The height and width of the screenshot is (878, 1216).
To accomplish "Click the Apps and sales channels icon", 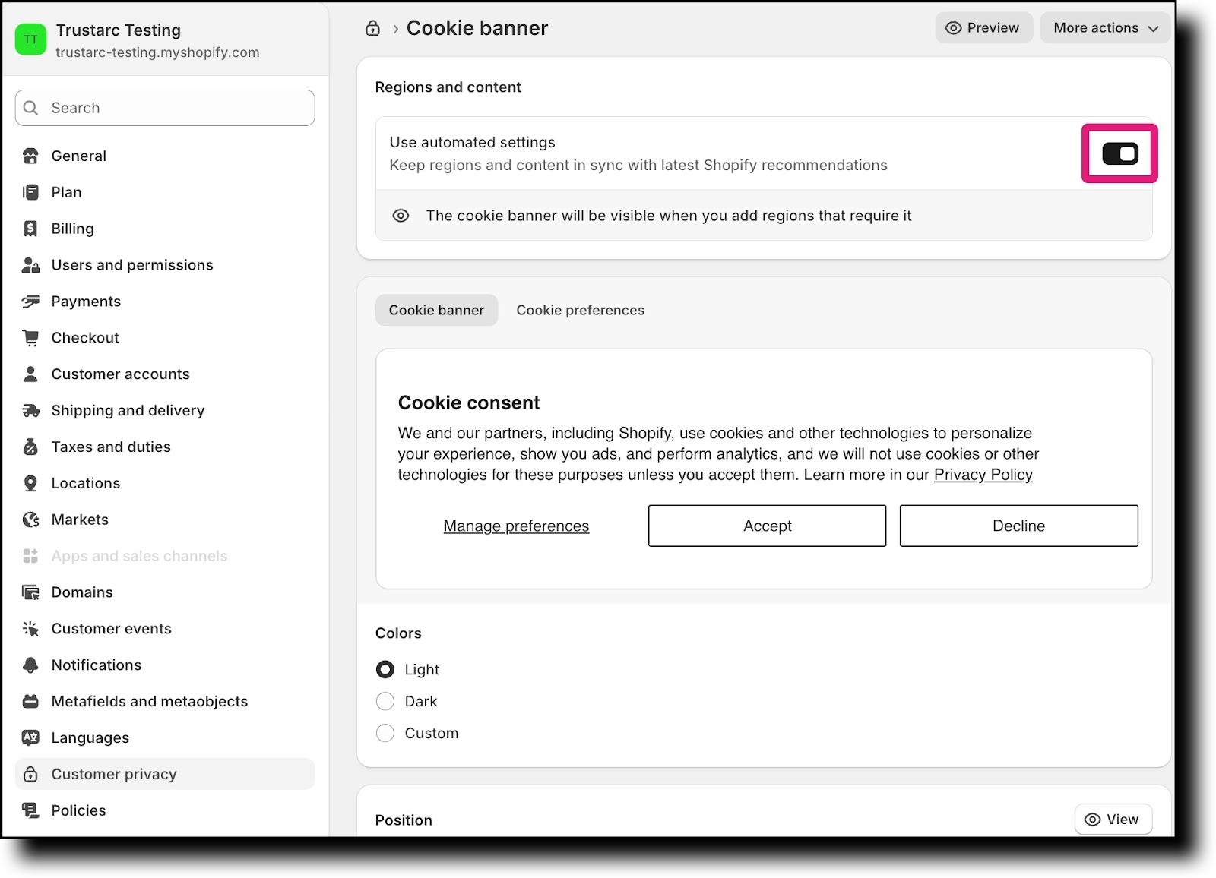I will [x=30, y=556].
